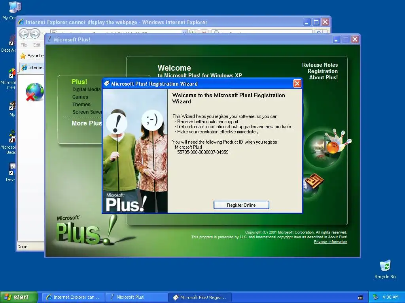This screenshot has height=303, width=405.
Task: Maximize the Internet Explorer window
Action: tap(316, 22)
